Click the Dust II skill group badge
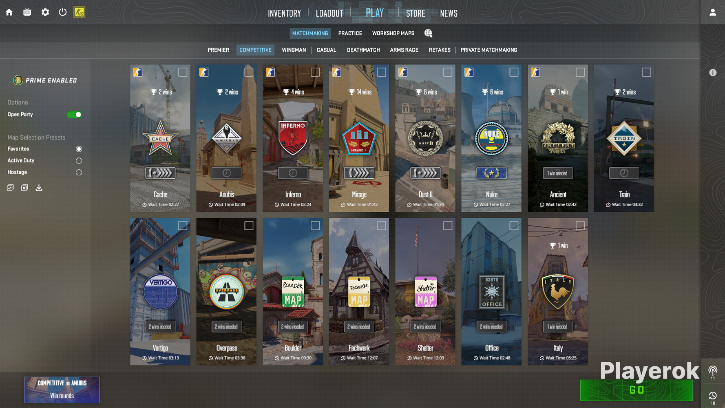 [x=425, y=173]
